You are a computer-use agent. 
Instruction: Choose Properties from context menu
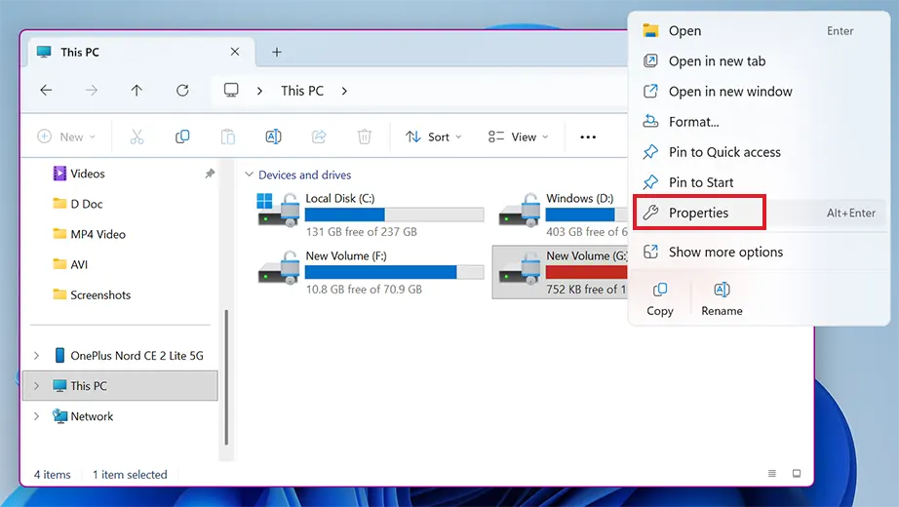coord(760,213)
